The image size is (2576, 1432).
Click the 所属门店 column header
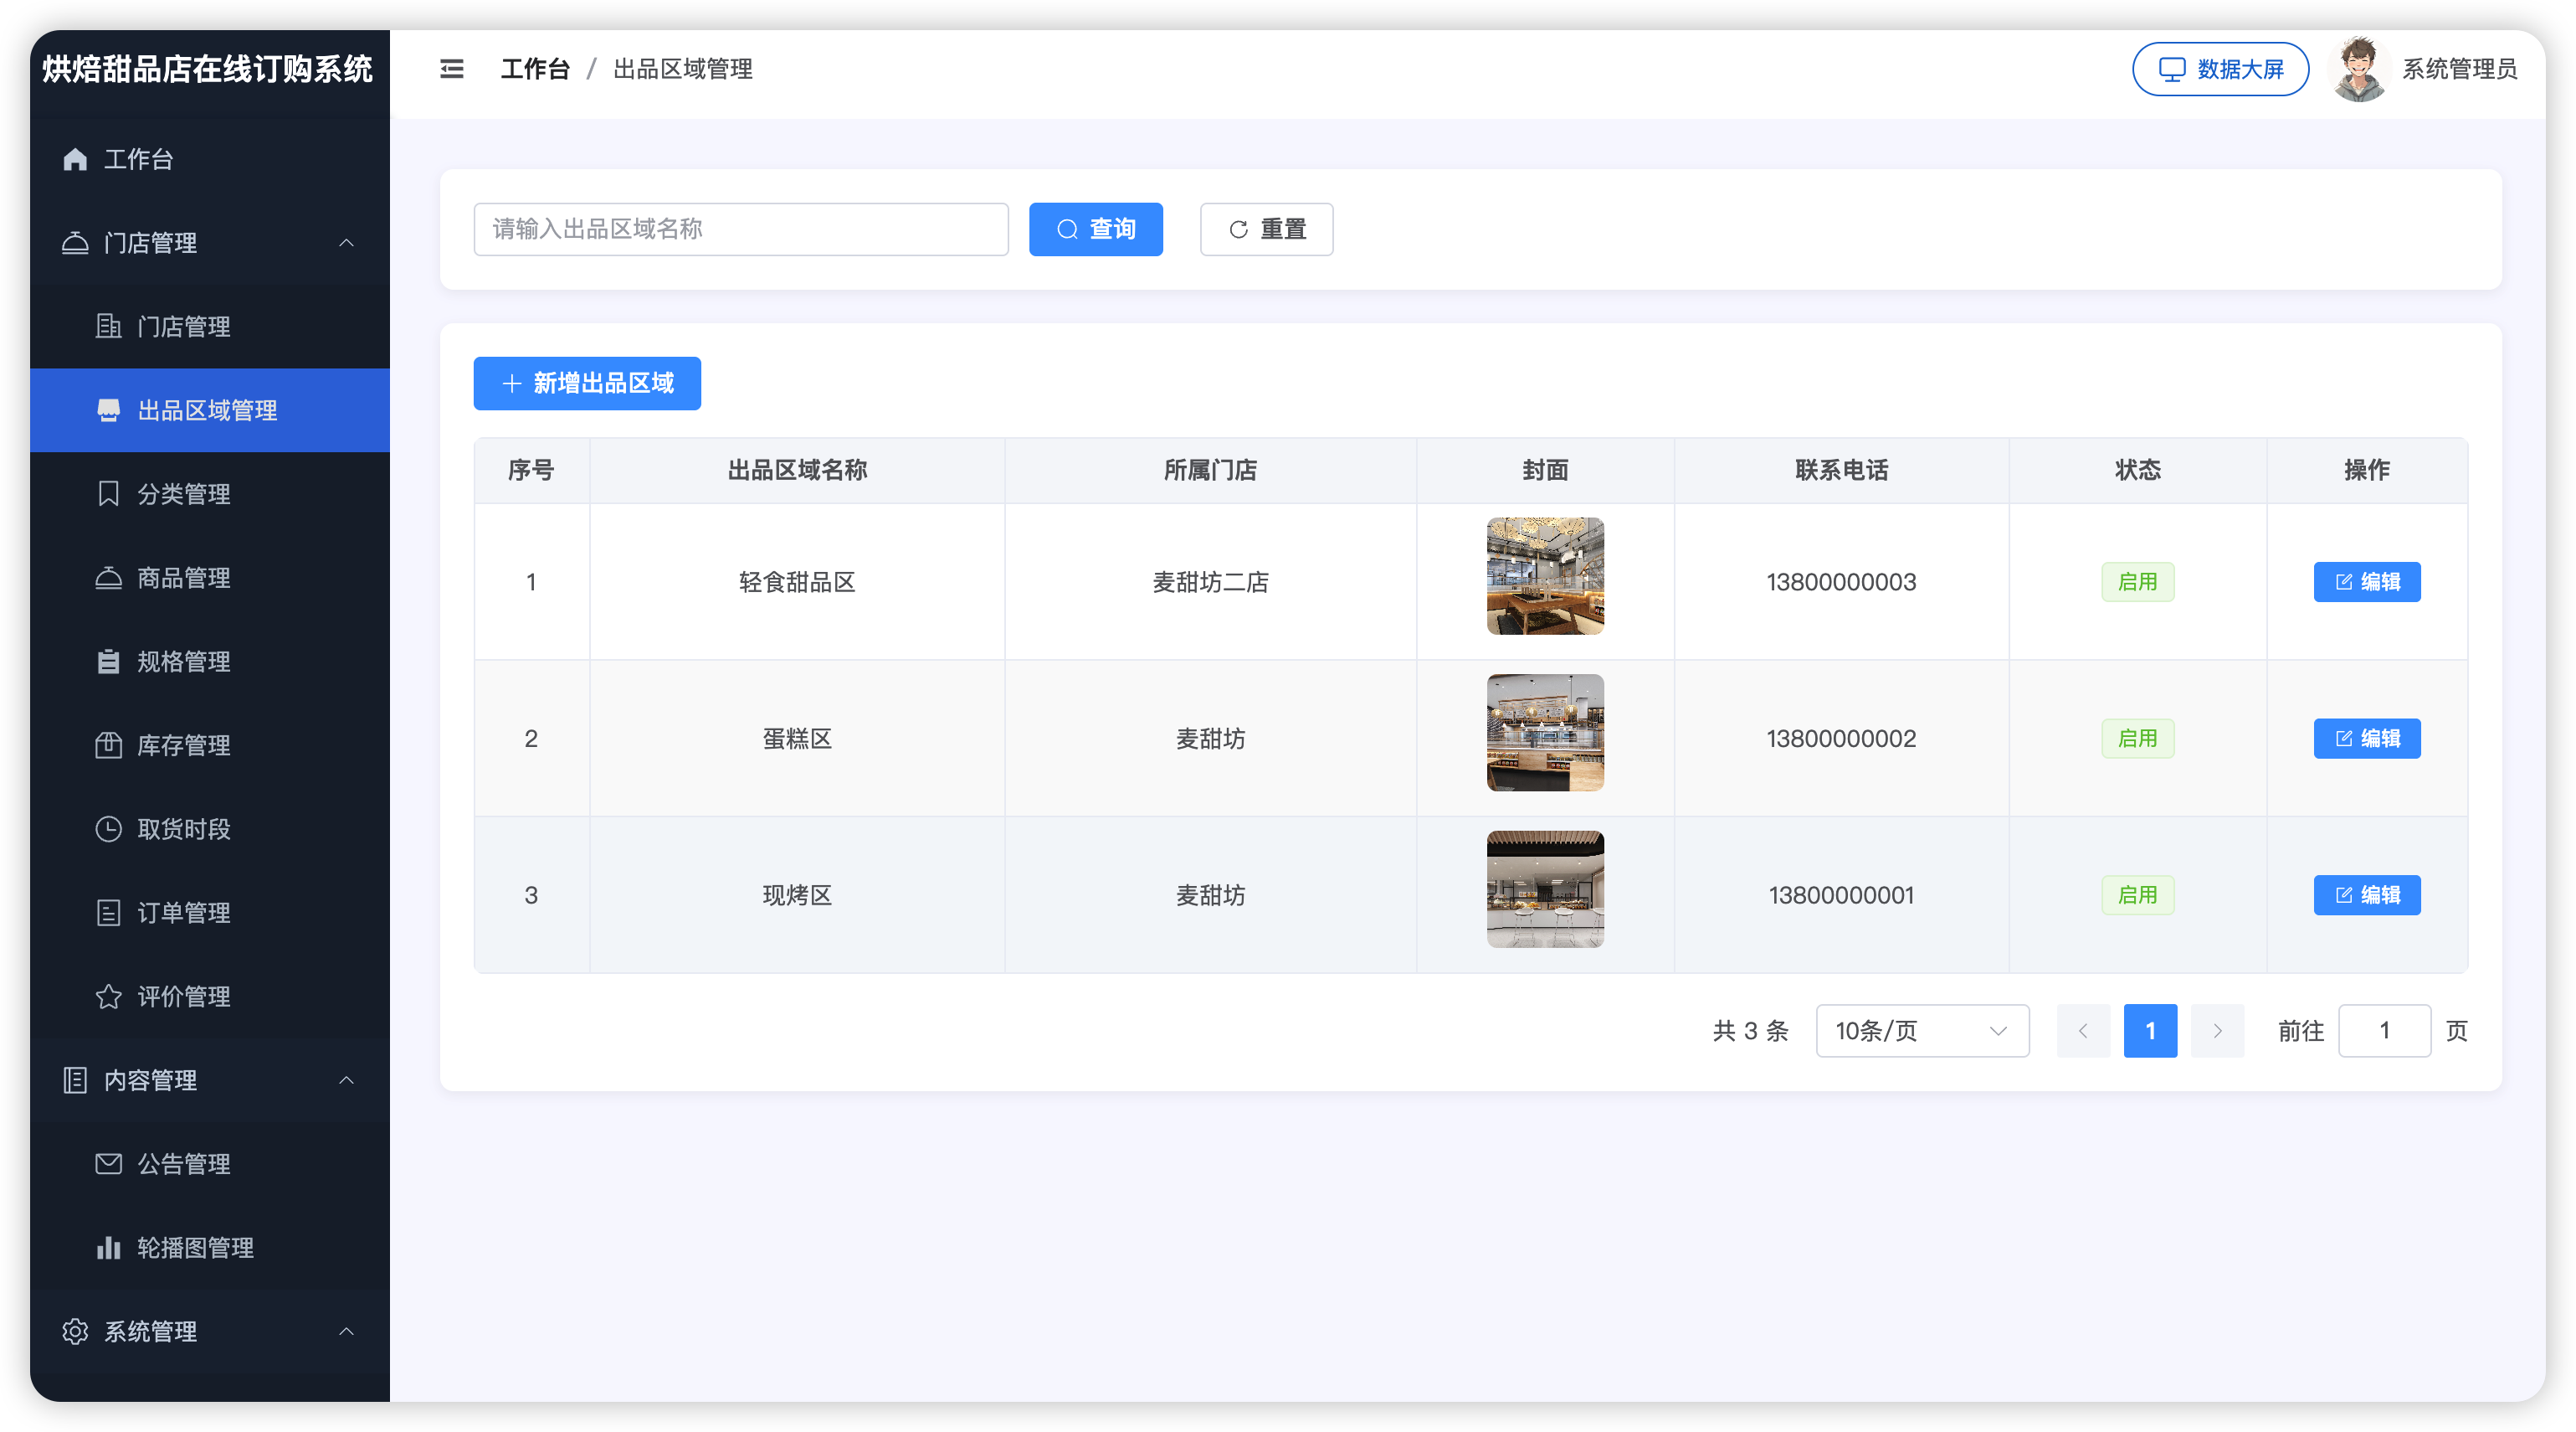click(1210, 471)
